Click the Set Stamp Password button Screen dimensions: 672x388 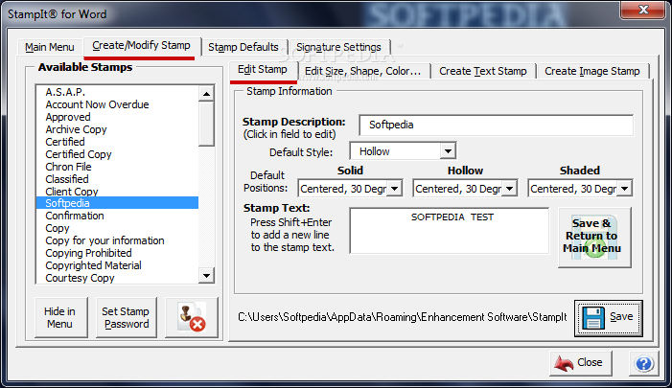[126, 317]
